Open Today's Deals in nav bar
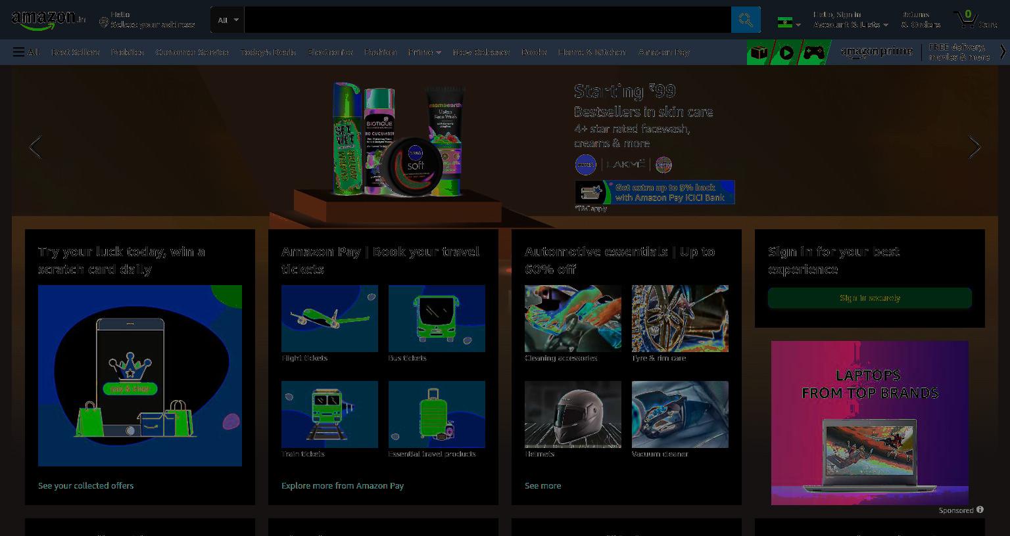The height and width of the screenshot is (536, 1010). [x=268, y=52]
